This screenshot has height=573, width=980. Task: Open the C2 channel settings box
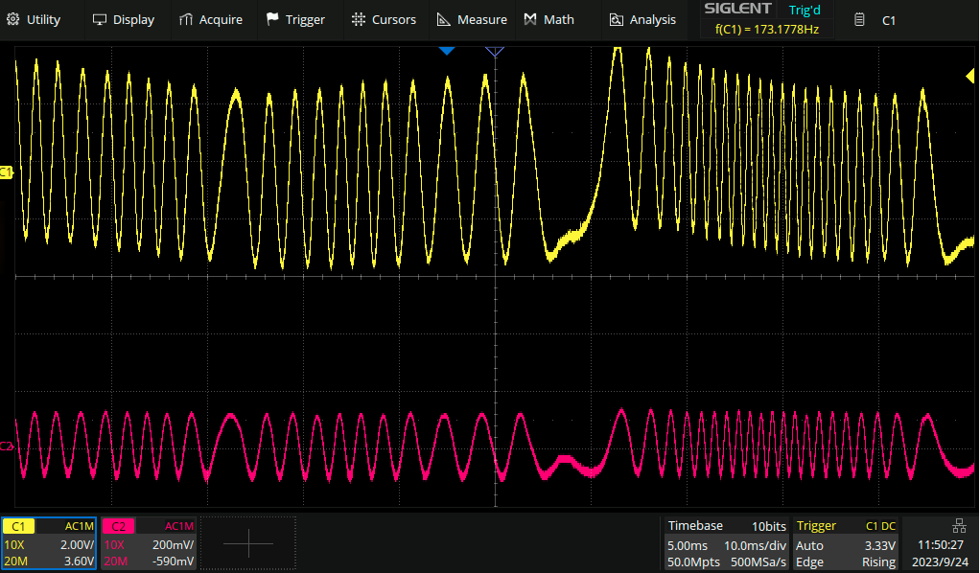pos(149,543)
